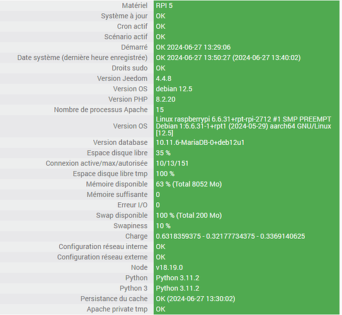This screenshot has height=315, width=342.
Task: Click the Swap disponible value
Action: 189,215
